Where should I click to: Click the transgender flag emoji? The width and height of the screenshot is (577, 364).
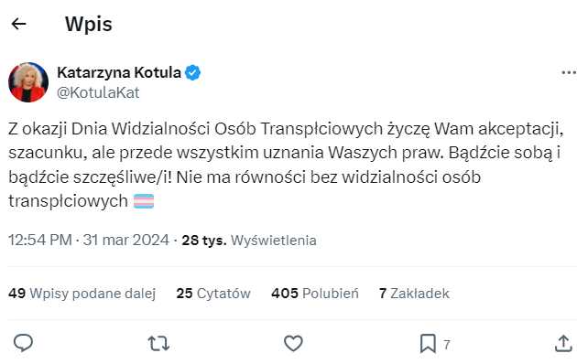pos(144,201)
